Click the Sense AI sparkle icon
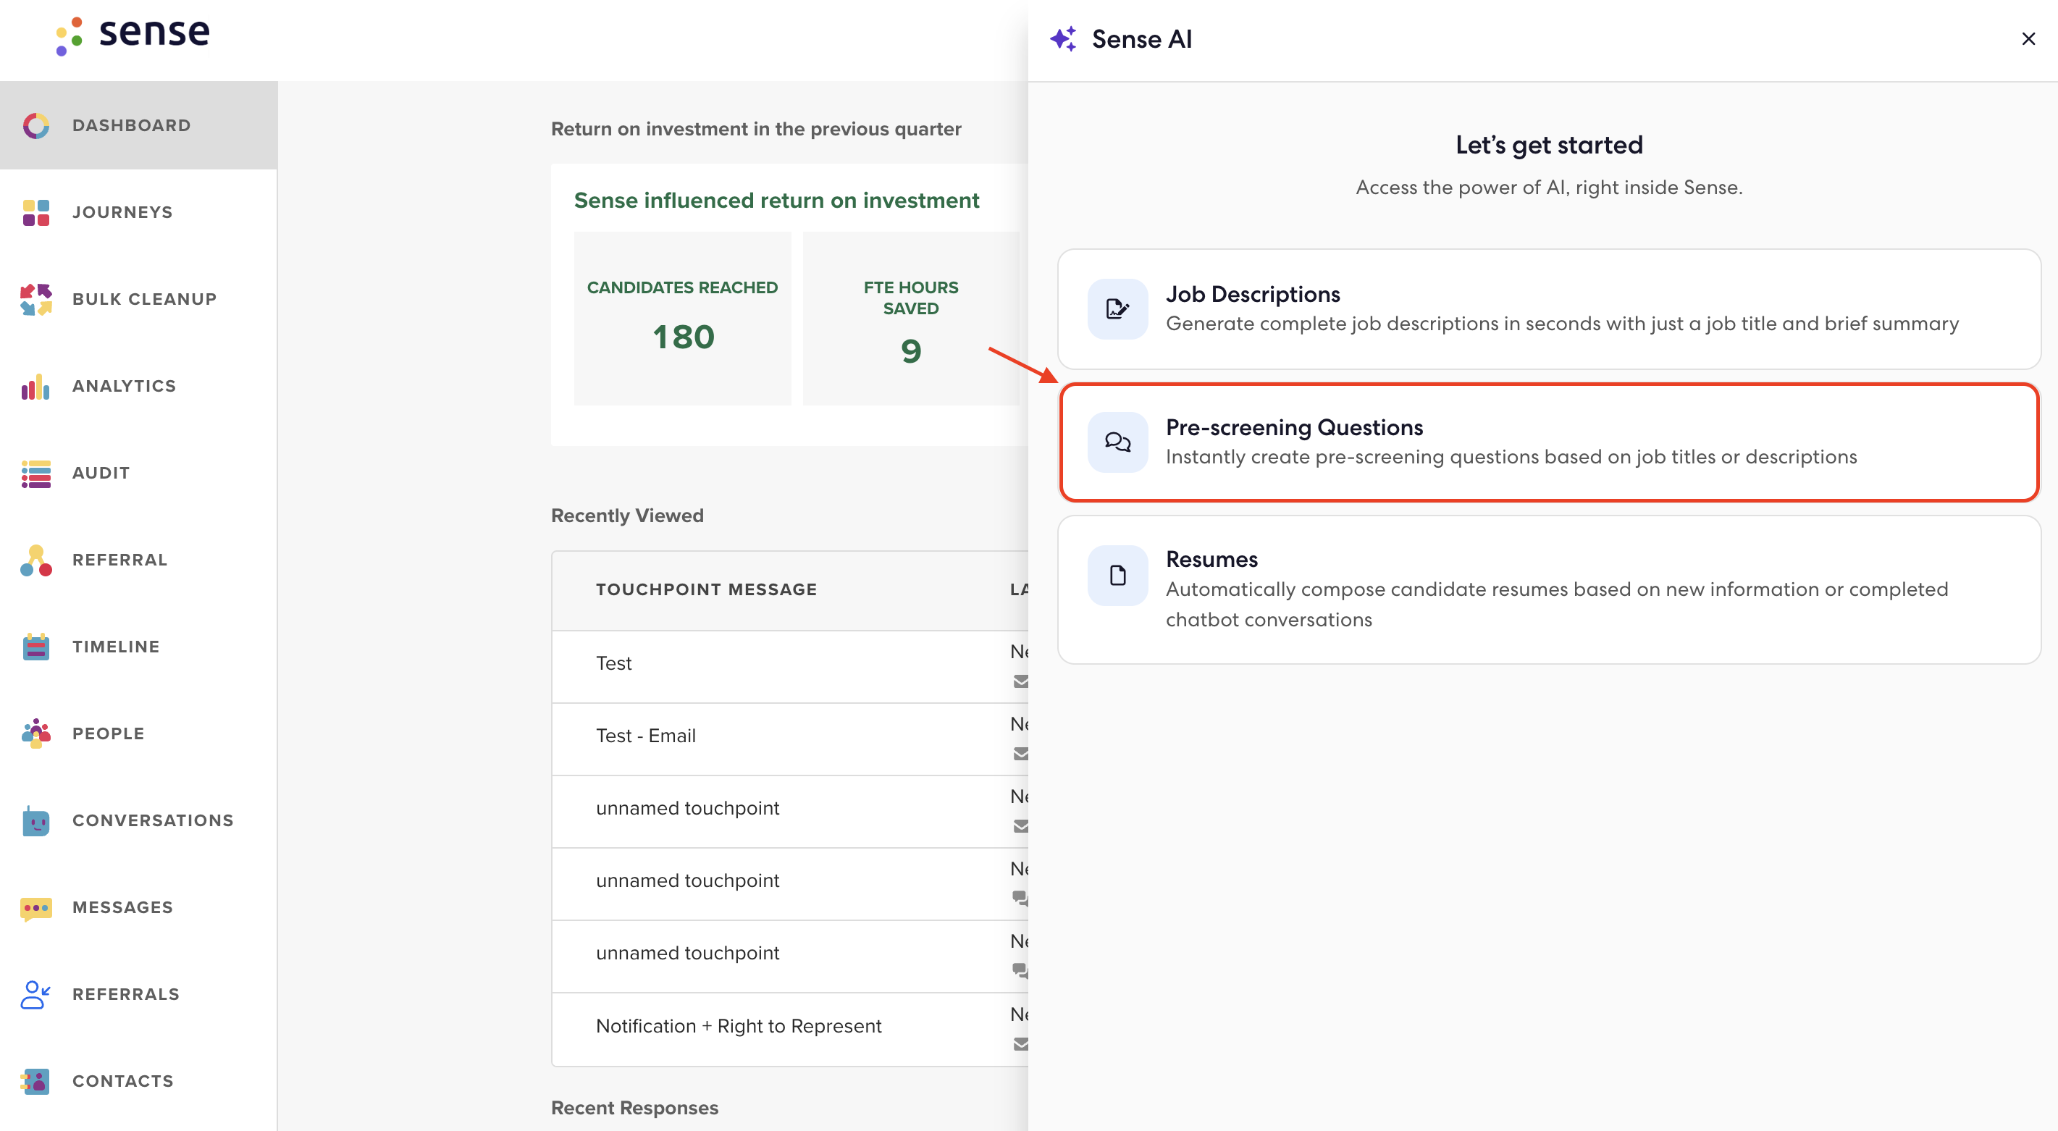The width and height of the screenshot is (2058, 1131). coord(1063,38)
